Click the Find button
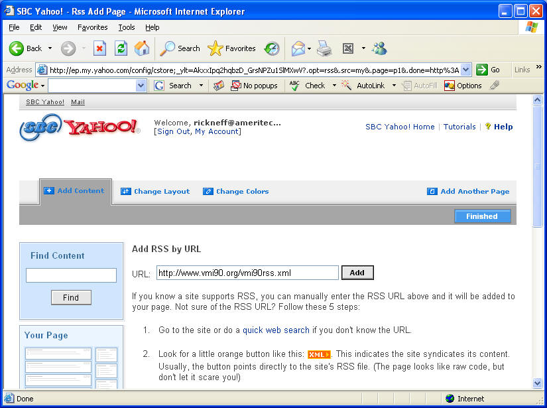 tap(71, 297)
